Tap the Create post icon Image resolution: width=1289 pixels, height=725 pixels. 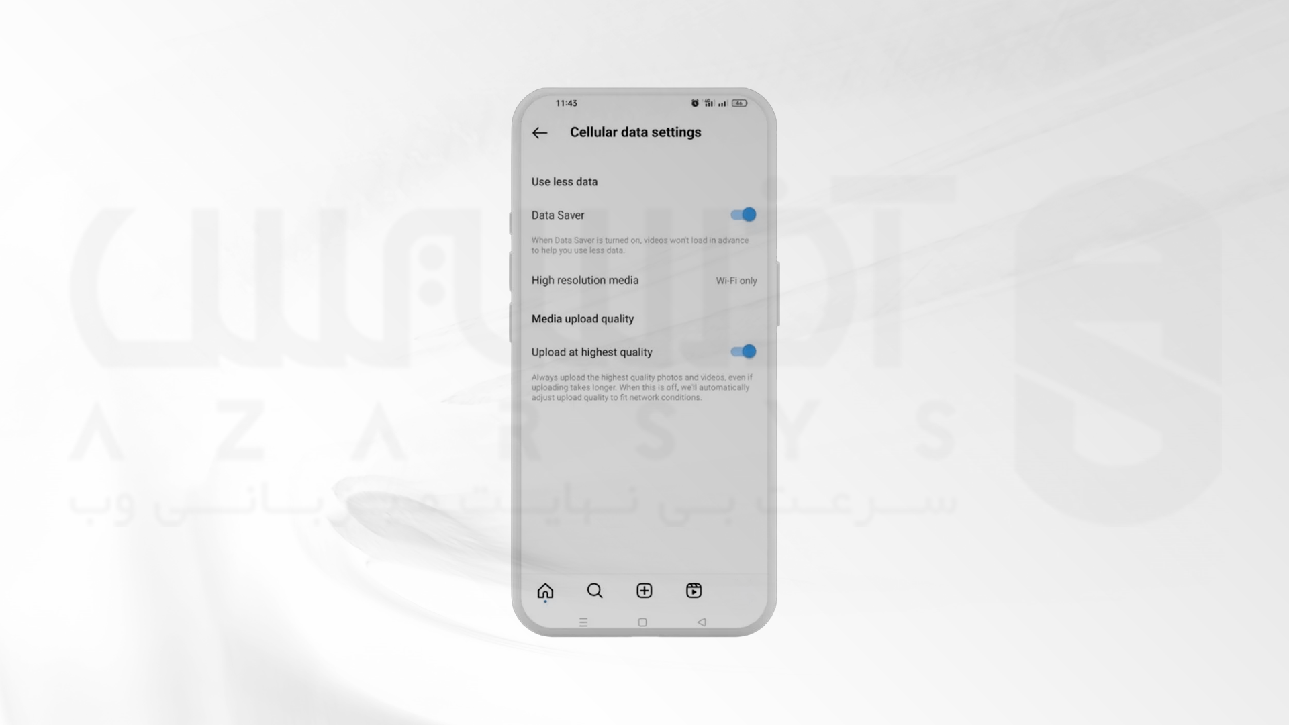(644, 591)
